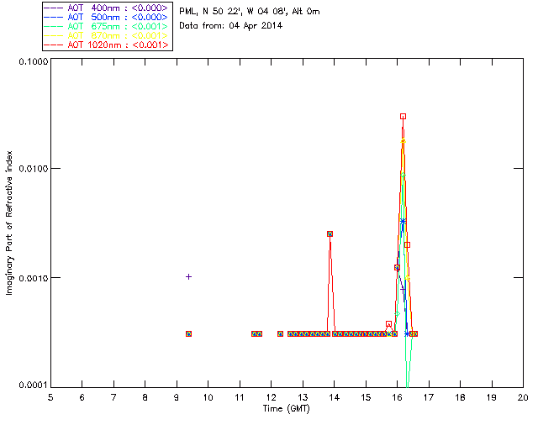This screenshot has height=430, width=538.
Task: Click the x-axis tick label 12
Action: click(x=271, y=397)
